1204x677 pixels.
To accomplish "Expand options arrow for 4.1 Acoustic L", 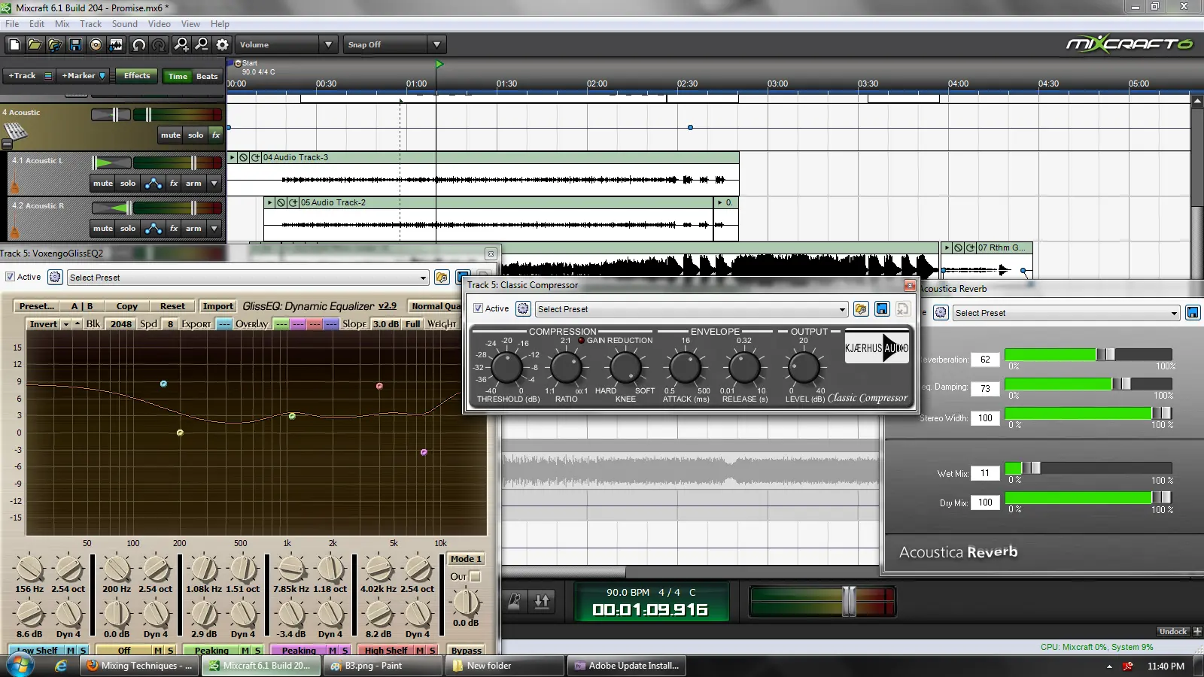I will [214, 184].
